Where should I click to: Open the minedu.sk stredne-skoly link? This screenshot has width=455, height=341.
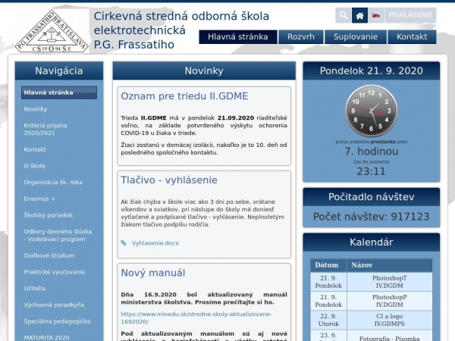(196, 318)
